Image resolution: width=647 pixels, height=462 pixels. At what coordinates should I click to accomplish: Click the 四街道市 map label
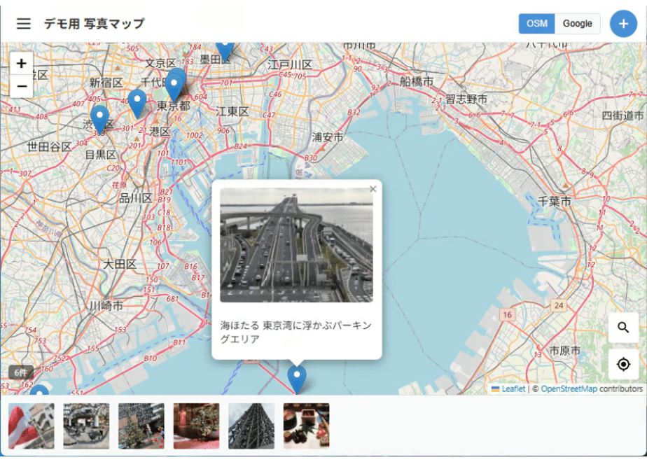pyautogui.click(x=622, y=115)
